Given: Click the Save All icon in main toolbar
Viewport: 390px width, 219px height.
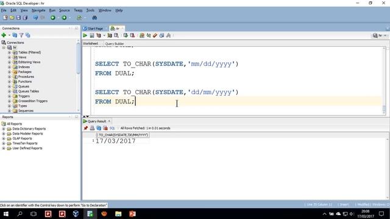Looking at the screenshot, I should click(25, 18).
